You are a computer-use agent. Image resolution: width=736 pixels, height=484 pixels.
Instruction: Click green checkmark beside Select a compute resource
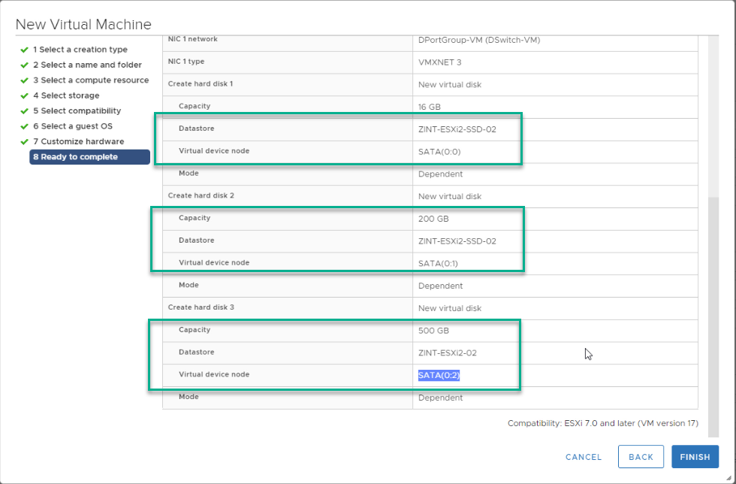(24, 80)
